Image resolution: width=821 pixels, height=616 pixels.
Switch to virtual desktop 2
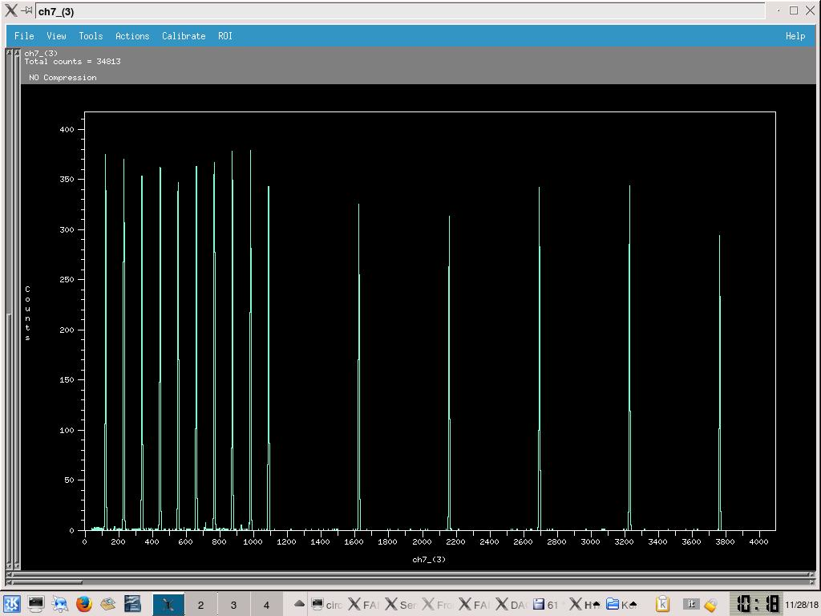pyautogui.click(x=200, y=605)
